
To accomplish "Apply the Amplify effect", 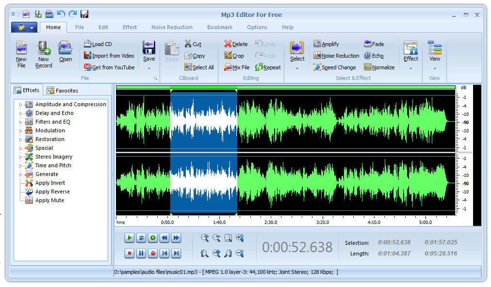I will (326, 44).
